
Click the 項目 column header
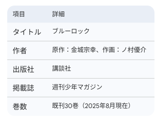(x=19, y=14)
